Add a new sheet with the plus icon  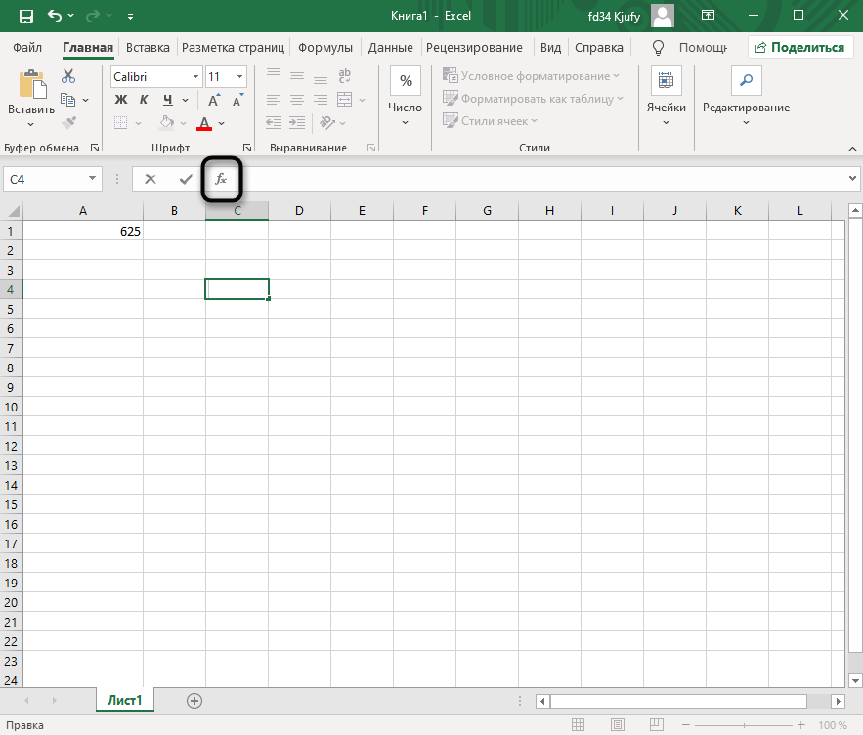coord(194,700)
